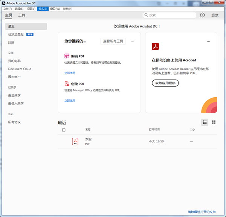Click the help question mark icon
The image size is (226, 217).
[x=202, y=15]
